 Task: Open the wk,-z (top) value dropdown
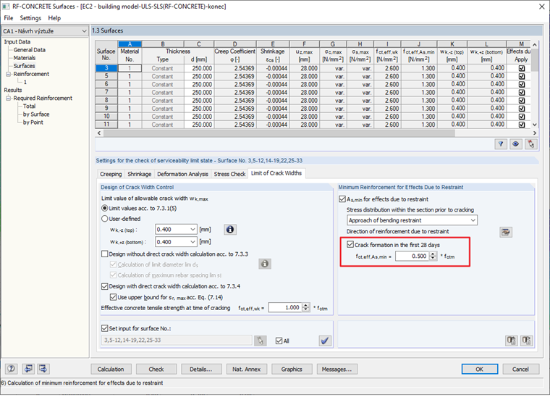coord(192,230)
